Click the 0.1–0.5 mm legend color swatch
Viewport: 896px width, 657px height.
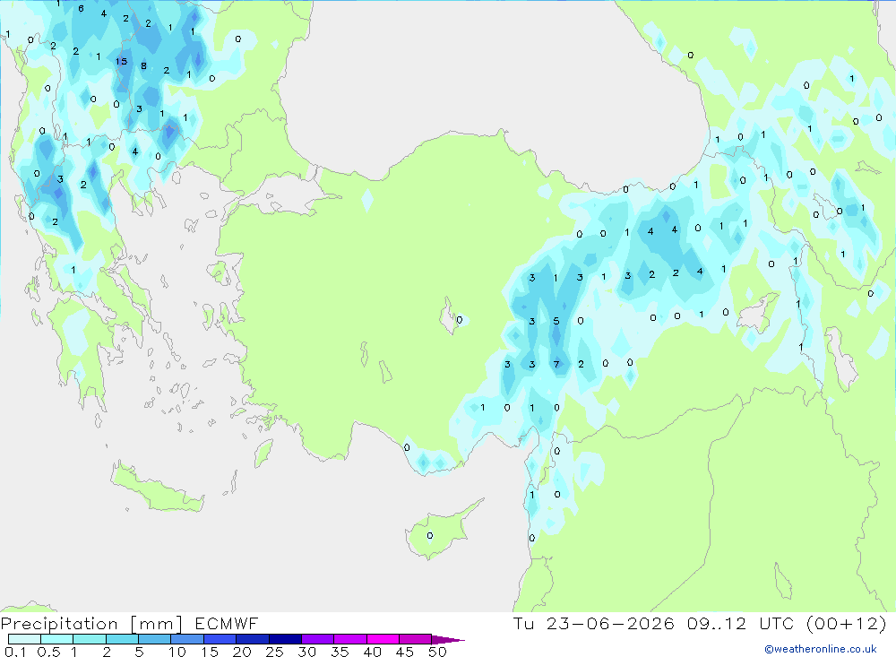point(24,639)
